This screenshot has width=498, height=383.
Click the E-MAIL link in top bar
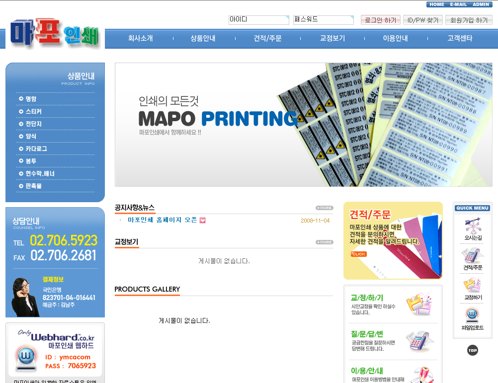[458, 4]
